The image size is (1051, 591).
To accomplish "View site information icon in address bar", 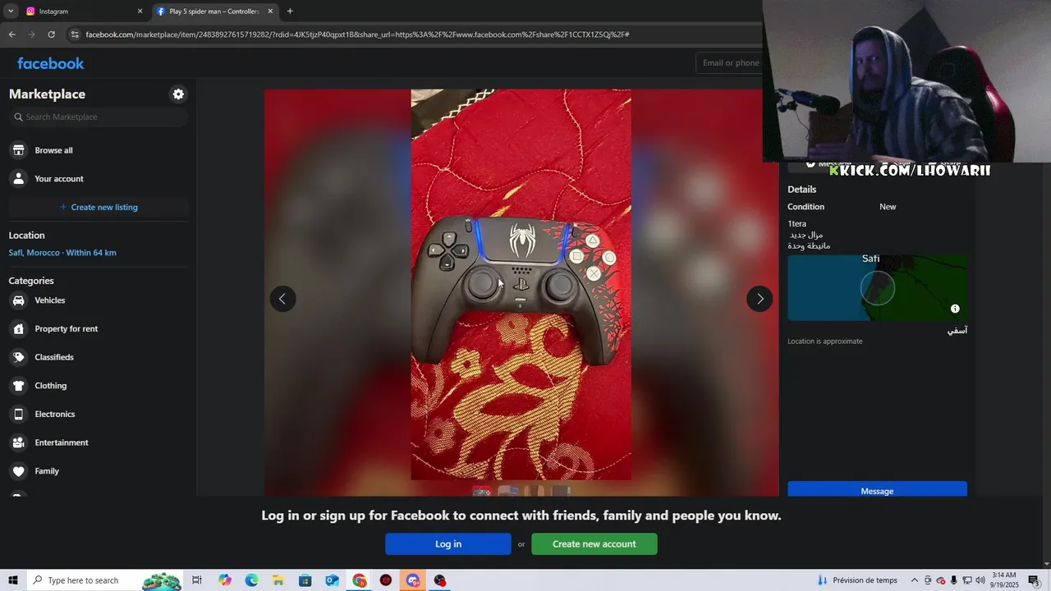I will [75, 34].
